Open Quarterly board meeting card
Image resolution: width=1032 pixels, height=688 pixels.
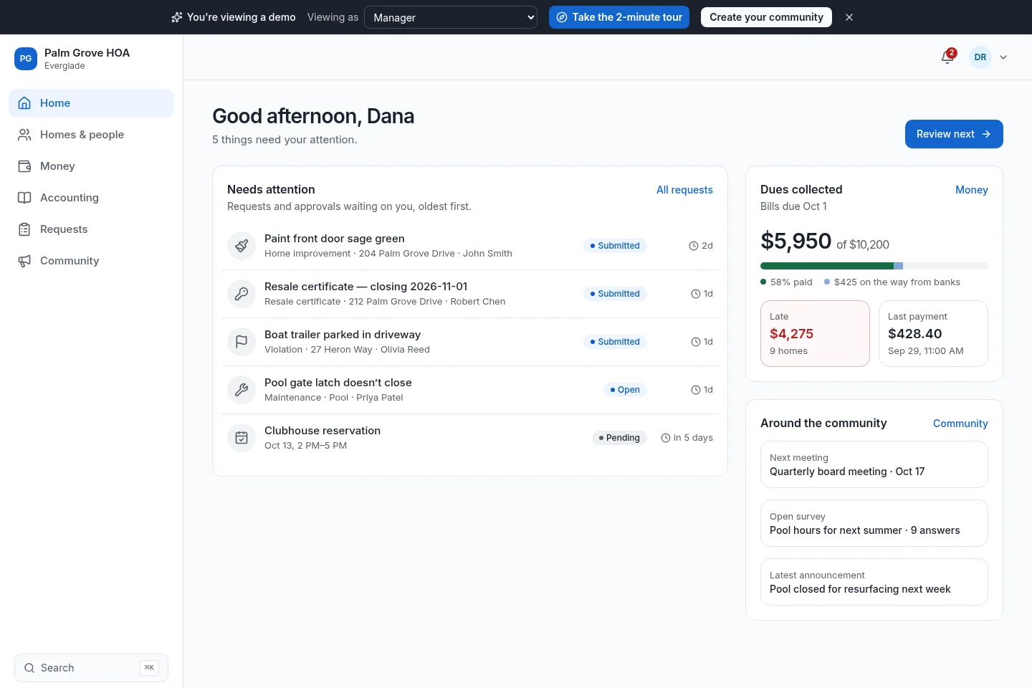(874, 464)
